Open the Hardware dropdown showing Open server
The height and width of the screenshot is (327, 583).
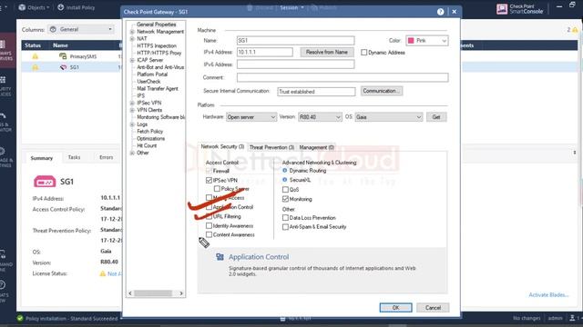[x=251, y=117]
